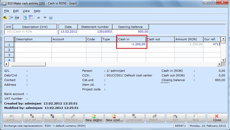Click '001CC001/ Default cost center' text
Viewport: 230px width, 130px height.
point(129,76)
